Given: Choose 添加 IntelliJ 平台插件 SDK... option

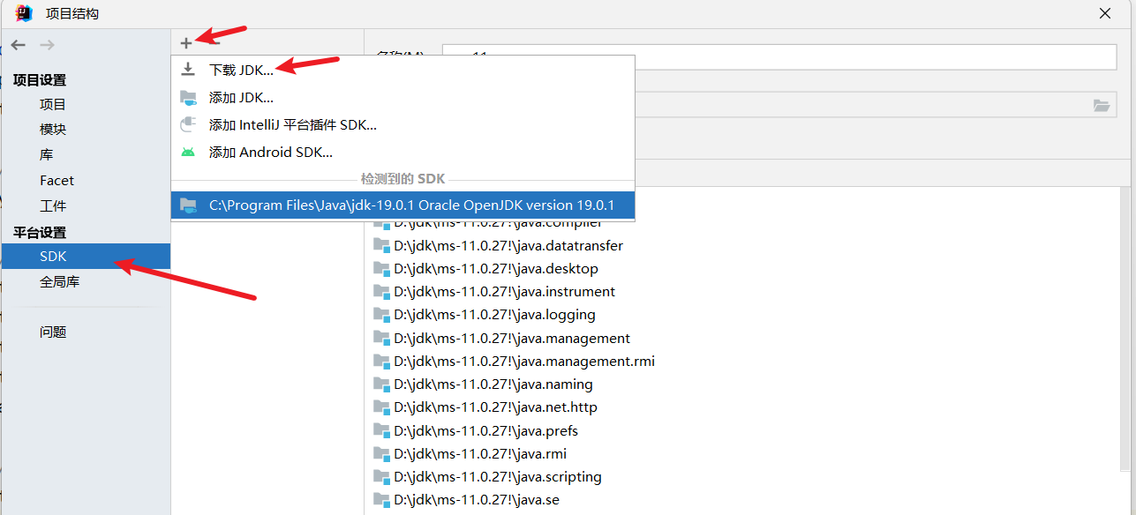Looking at the screenshot, I should [x=403, y=124].
